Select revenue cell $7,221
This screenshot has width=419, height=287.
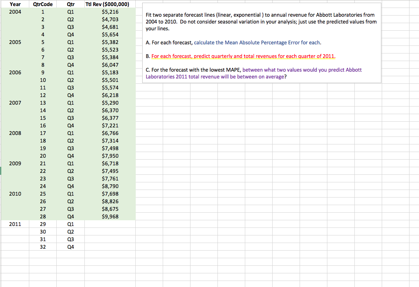click(110, 125)
